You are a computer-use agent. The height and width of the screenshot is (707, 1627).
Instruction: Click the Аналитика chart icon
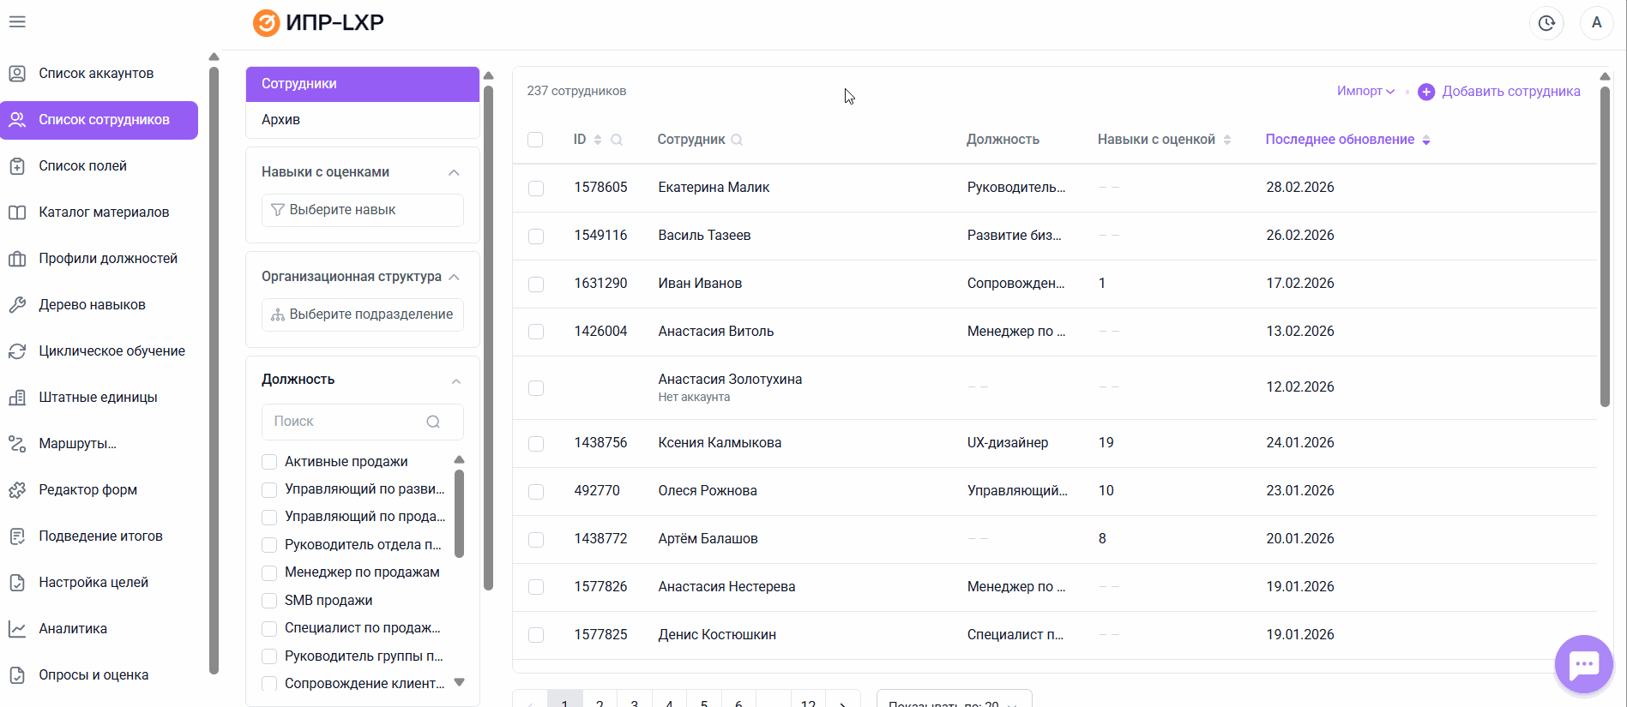point(17,629)
